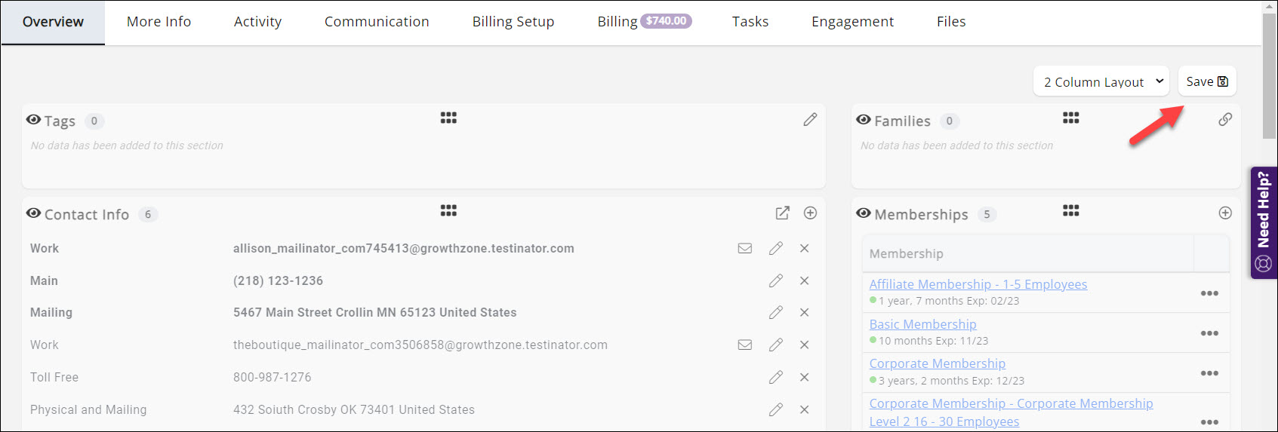
Task: Click the pencil icon in Tags section
Action: click(810, 120)
